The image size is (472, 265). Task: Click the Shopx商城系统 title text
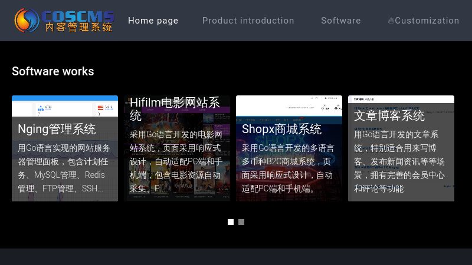[x=282, y=129]
